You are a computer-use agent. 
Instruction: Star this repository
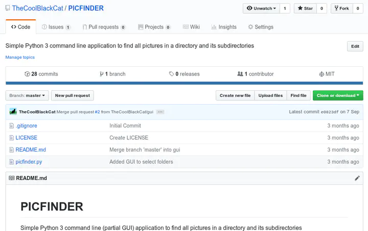click(305, 9)
